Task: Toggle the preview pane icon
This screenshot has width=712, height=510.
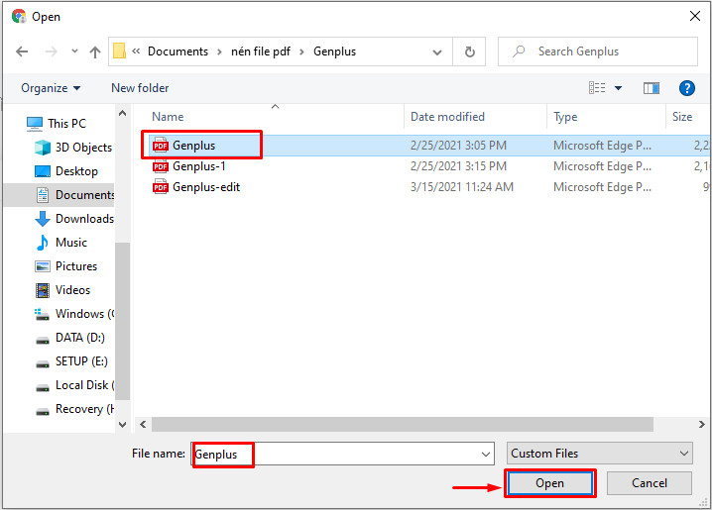Action: [652, 88]
